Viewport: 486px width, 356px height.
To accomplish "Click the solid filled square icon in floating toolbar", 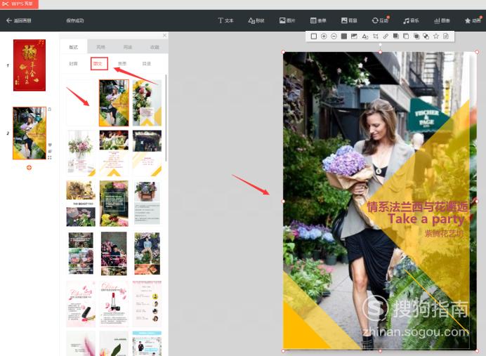I will (x=343, y=37).
